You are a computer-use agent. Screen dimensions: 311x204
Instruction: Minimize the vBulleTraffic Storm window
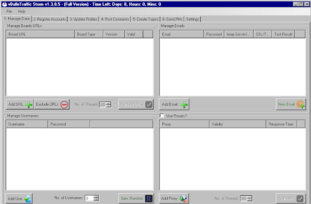click(296, 4)
